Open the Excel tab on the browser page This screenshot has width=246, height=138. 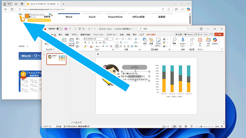[x=92, y=17]
